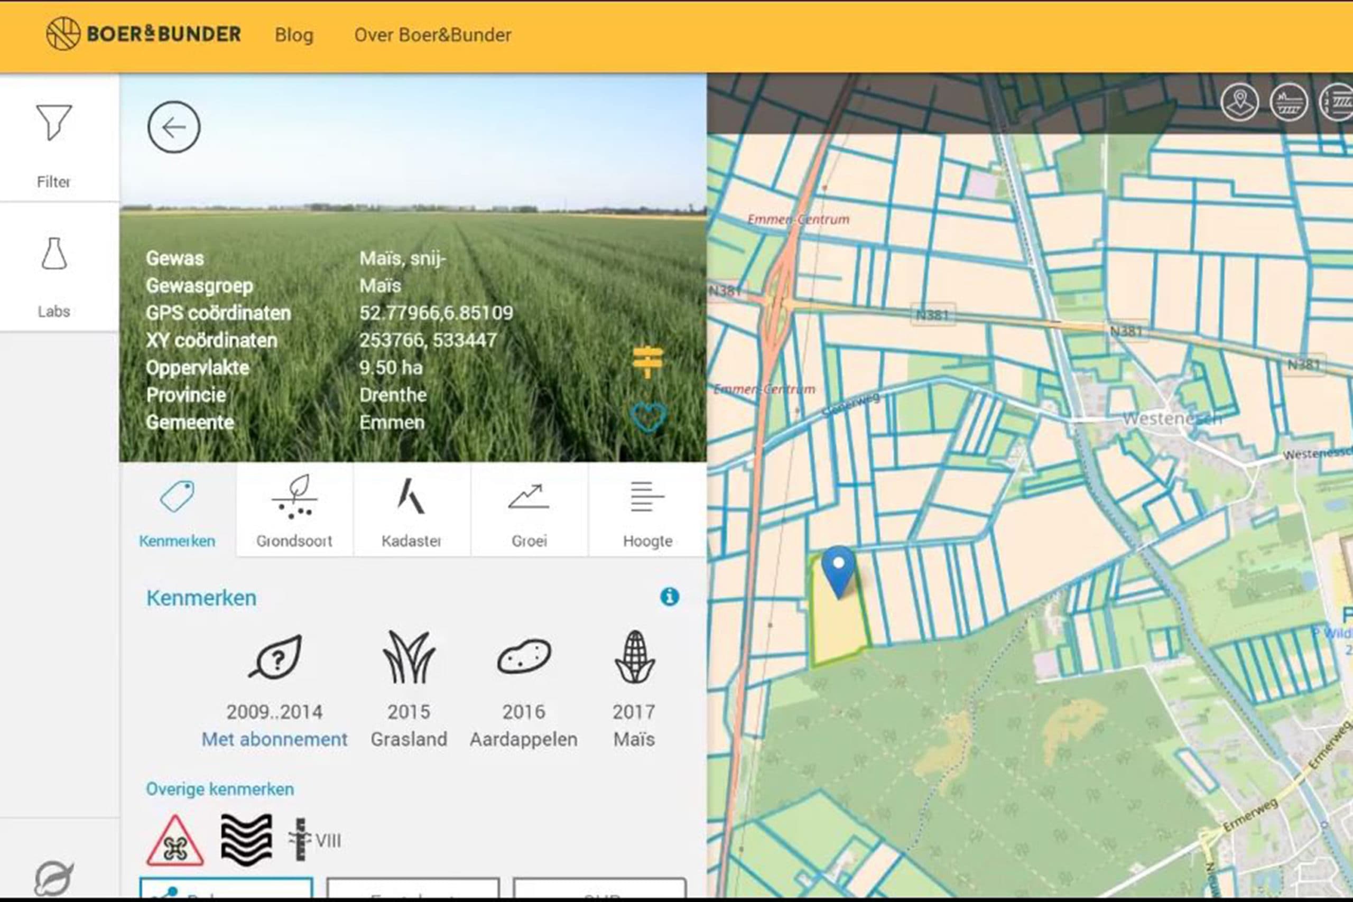Click the Boer&Bunder logo
Image resolution: width=1353 pixels, height=902 pixels.
point(143,34)
